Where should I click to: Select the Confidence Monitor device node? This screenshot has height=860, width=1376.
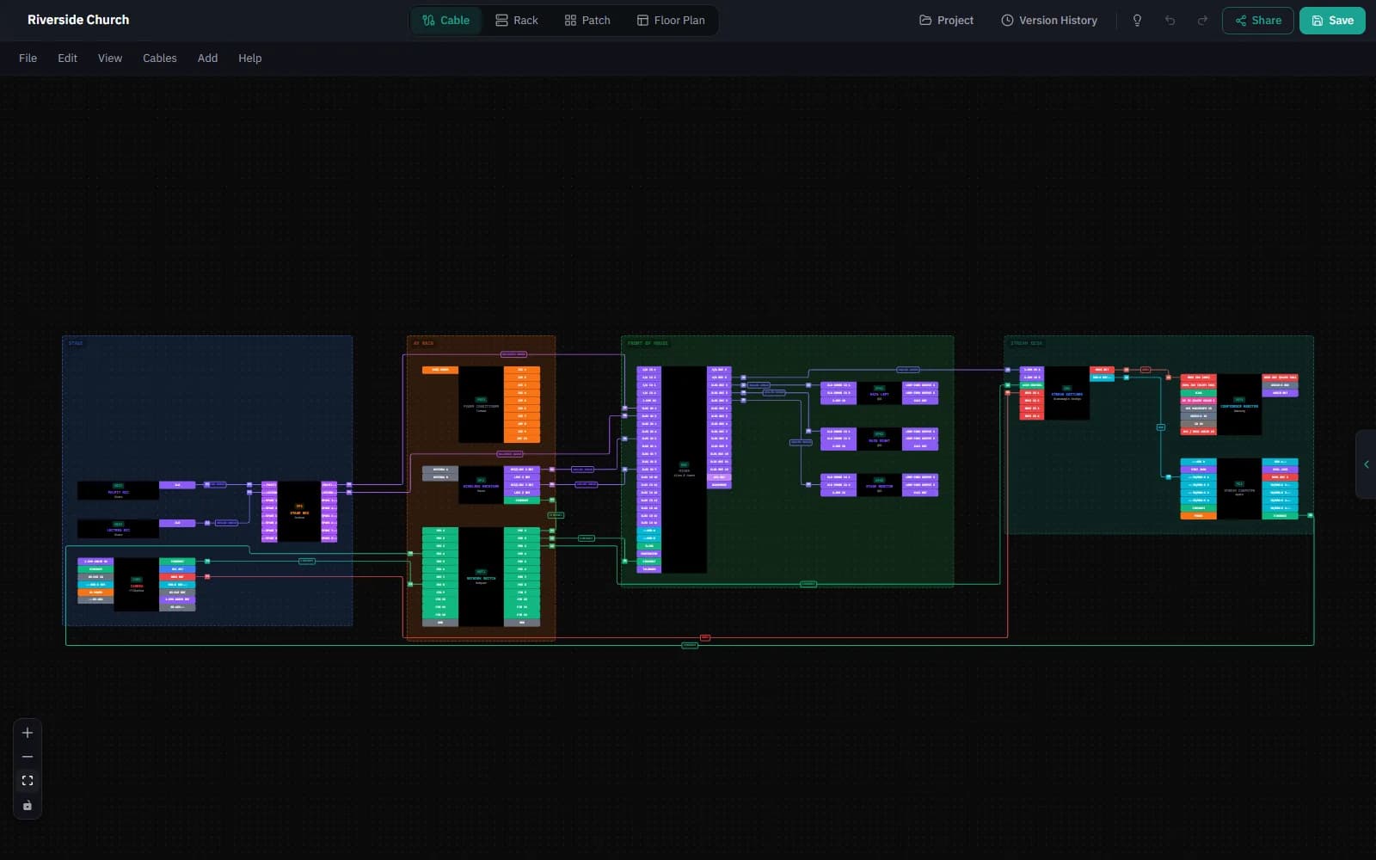1238,404
